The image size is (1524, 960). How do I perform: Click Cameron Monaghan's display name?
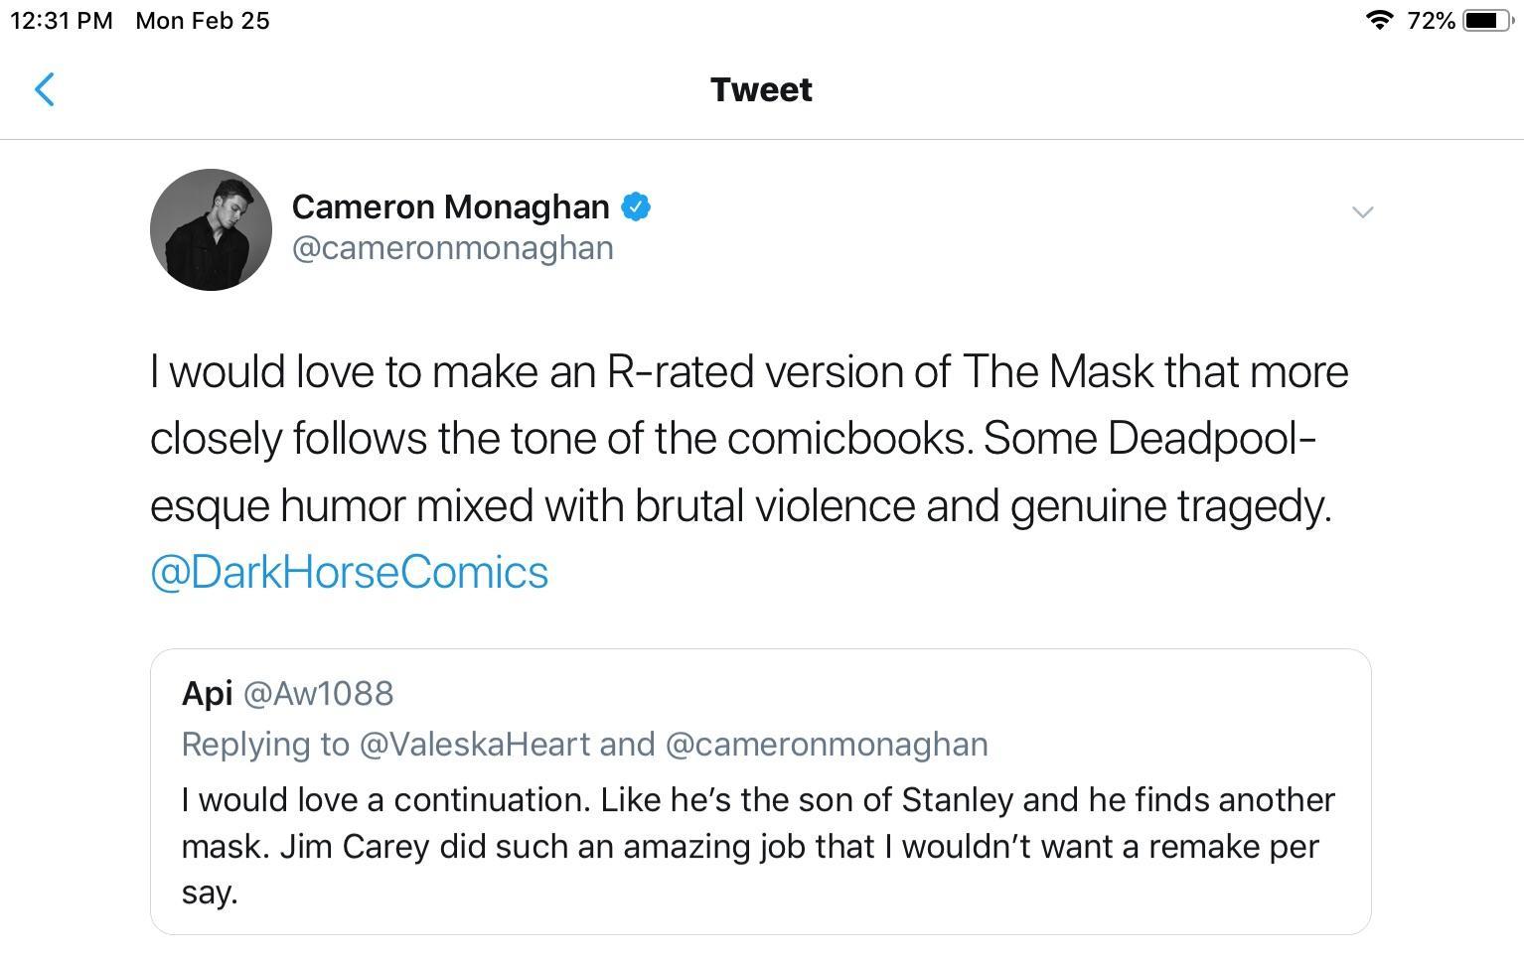[x=450, y=206]
